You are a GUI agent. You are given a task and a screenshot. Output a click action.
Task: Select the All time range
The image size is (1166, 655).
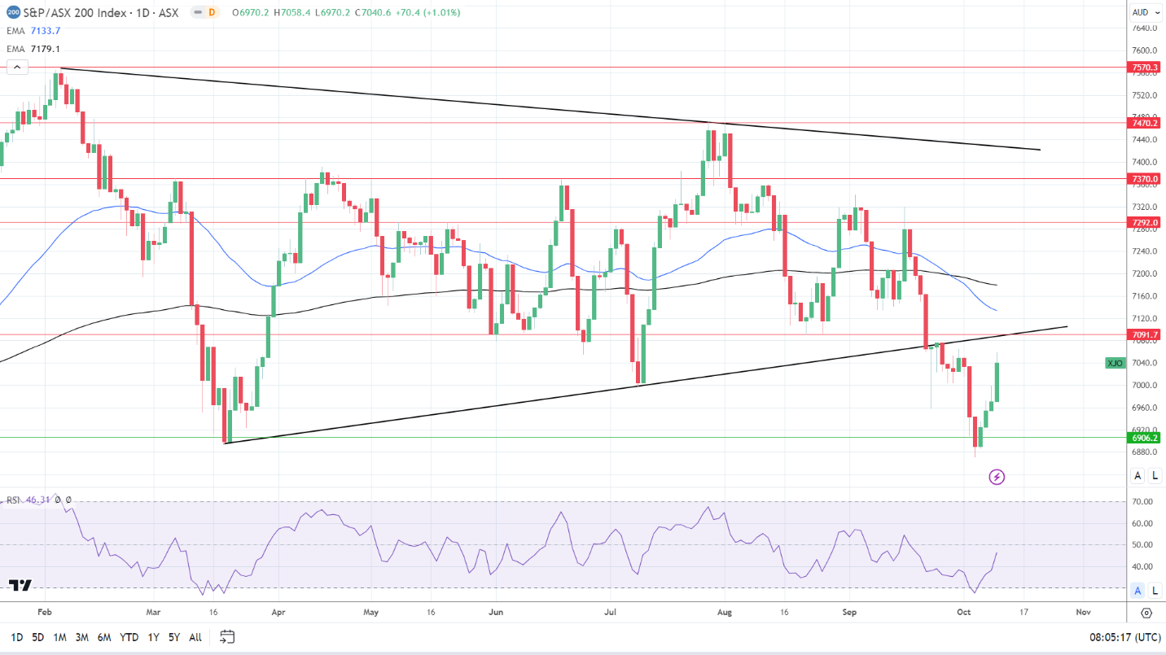[x=195, y=637]
